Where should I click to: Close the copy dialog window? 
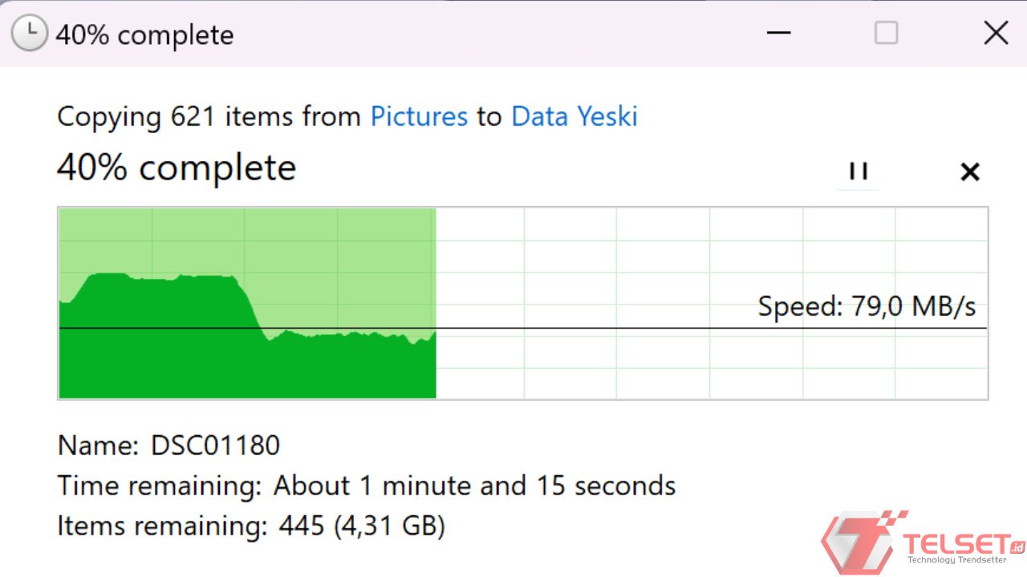click(x=996, y=33)
